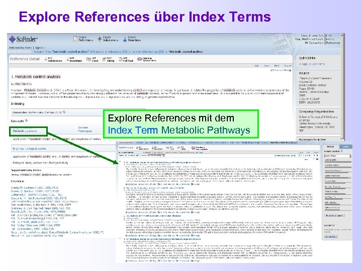This screenshot has height=271, width=362.
Task: Click info icon beside Concepts heading
Action: [x=27, y=120]
